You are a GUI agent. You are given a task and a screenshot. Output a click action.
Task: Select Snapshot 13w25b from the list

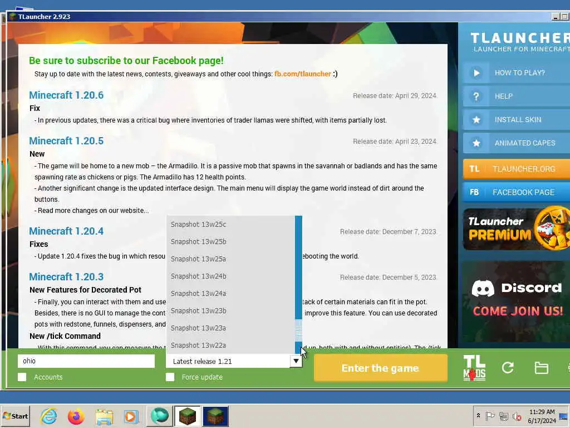[231, 242]
